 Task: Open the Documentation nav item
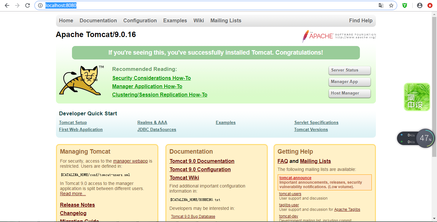(98, 20)
